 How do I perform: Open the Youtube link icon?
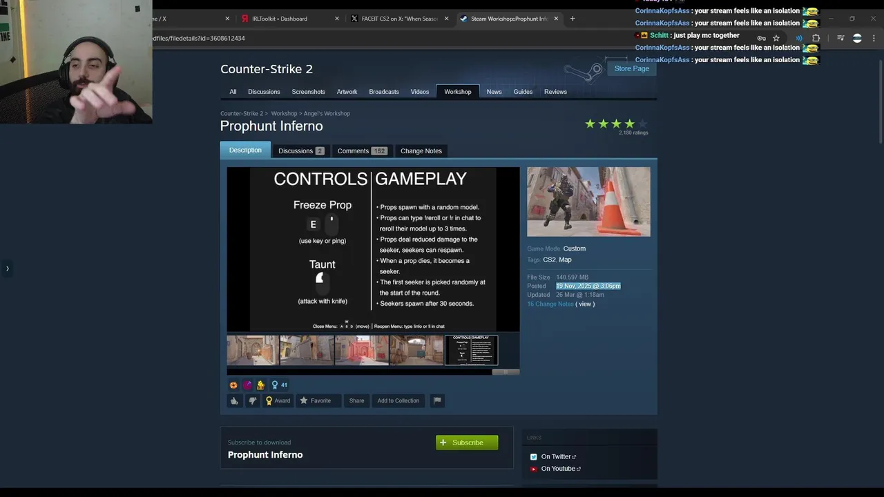533,469
